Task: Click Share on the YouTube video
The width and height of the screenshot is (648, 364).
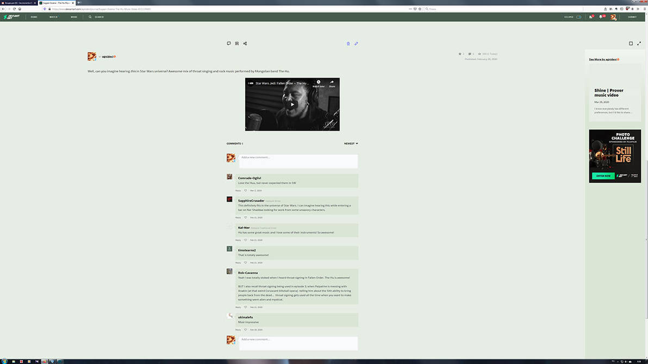Action: tap(332, 84)
